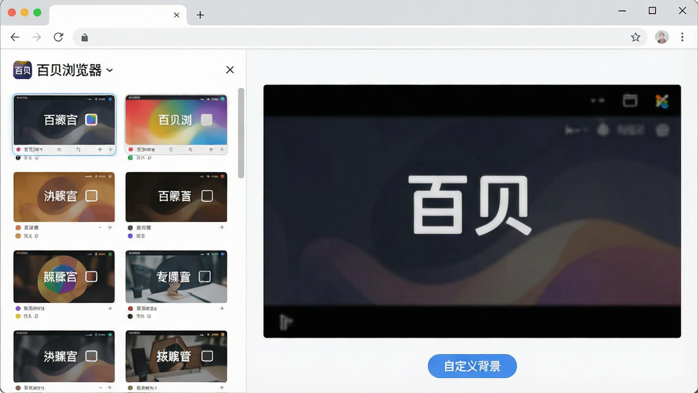Reload the current page
The height and width of the screenshot is (393, 698).
(x=59, y=37)
